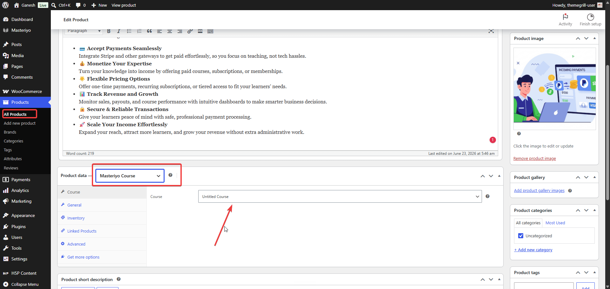
Task: Collapse the Product categories panel
Action: coord(594,210)
